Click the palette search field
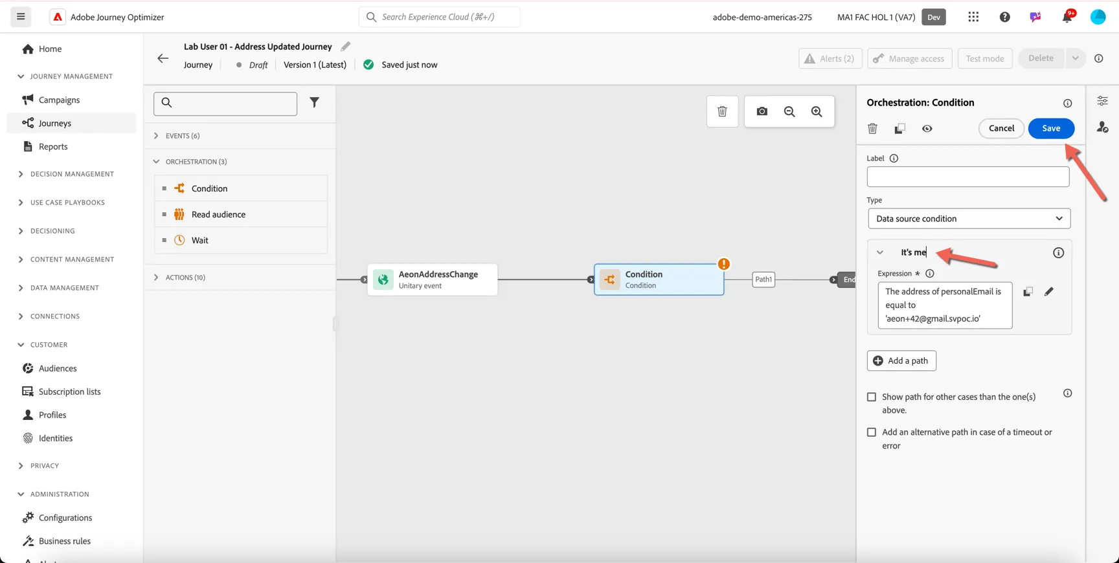 [x=225, y=104]
